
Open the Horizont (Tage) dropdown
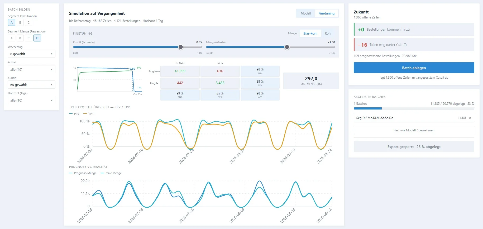[32, 100]
